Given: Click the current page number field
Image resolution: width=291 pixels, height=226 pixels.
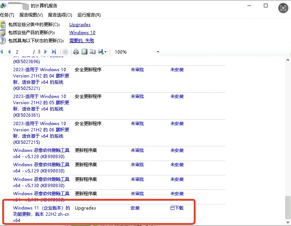Looking at the screenshot, I should pos(22,52).
